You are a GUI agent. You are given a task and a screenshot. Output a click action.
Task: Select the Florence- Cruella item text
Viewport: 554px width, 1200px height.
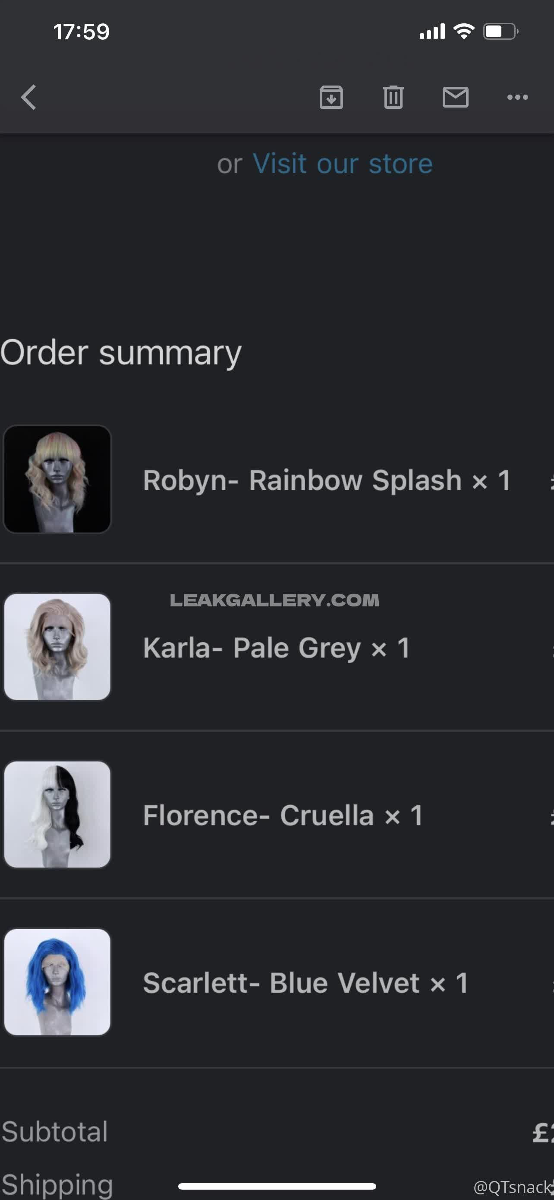click(258, 815)
